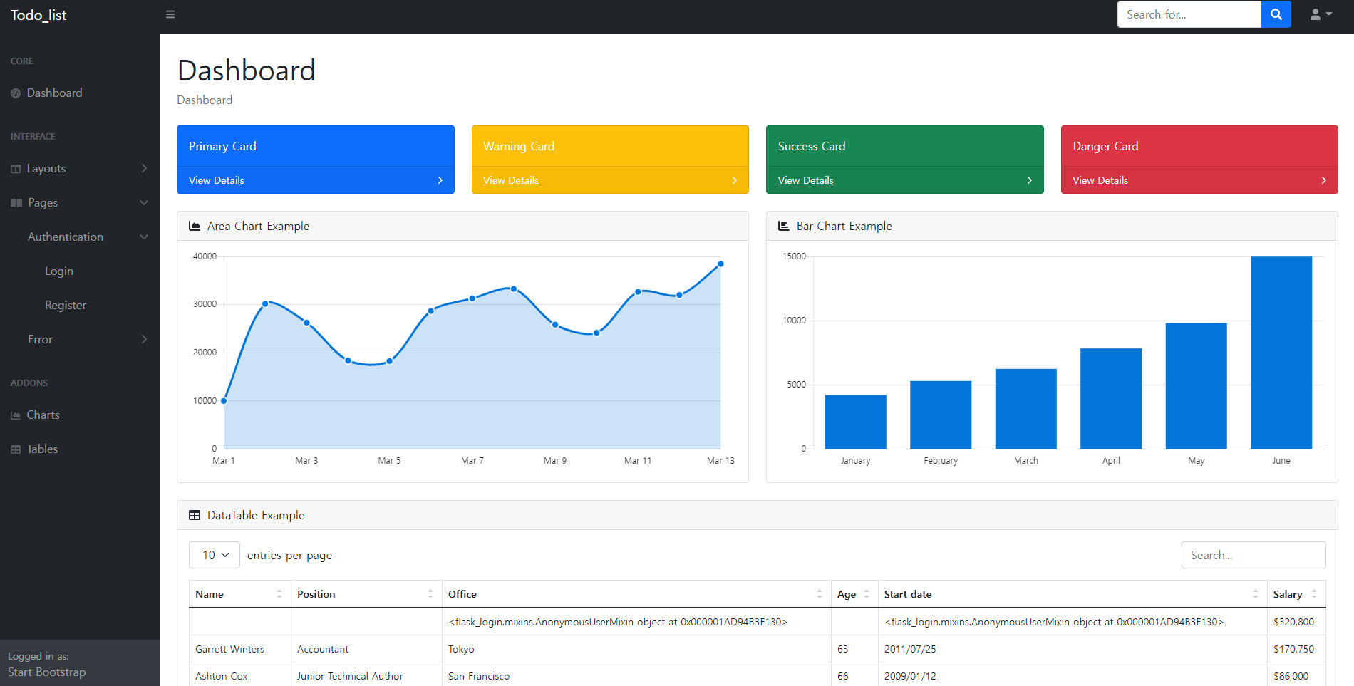
Task: Click the Tables icon in sidebar
Action: (x=16, y=449)
